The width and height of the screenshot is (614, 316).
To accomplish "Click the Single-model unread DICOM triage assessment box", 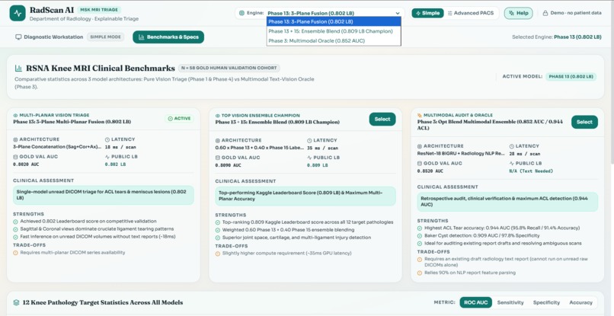I will (104, 195).
